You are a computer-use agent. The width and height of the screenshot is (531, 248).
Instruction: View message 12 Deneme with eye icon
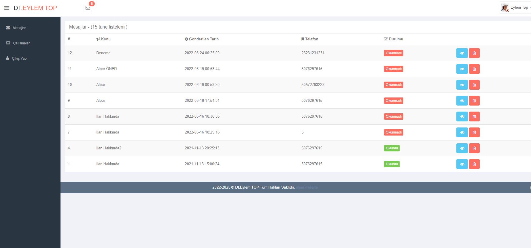pyautogui.click(x=462, y=53)
